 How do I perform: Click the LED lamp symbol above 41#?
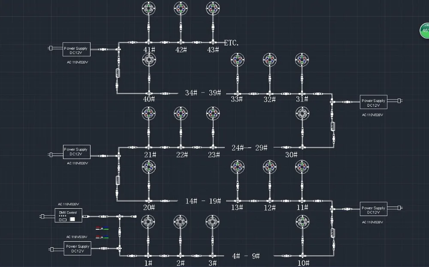pos(149,9)
